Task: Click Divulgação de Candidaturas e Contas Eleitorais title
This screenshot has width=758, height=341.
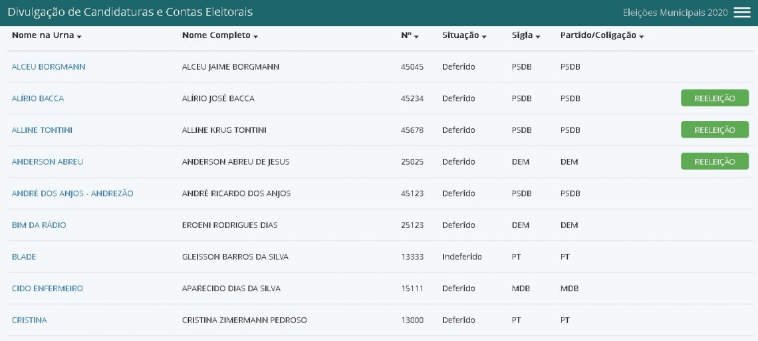Action: [130, 12]
